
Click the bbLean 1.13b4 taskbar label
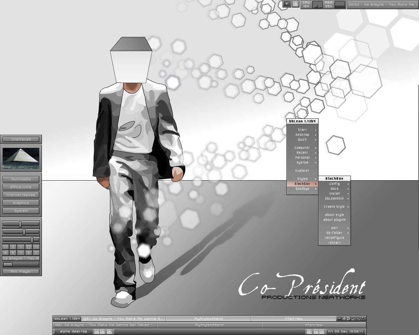click(x=67, y=319)
